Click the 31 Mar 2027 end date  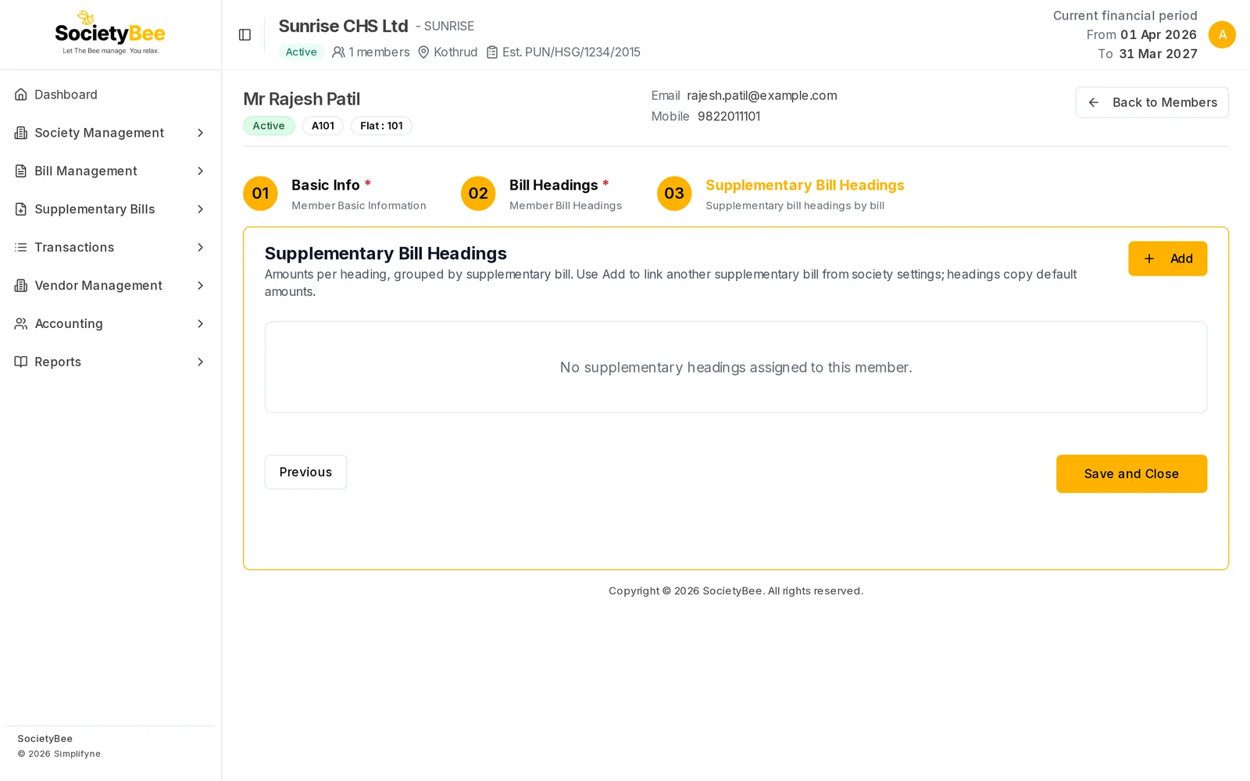click(x=1158, y=54)
